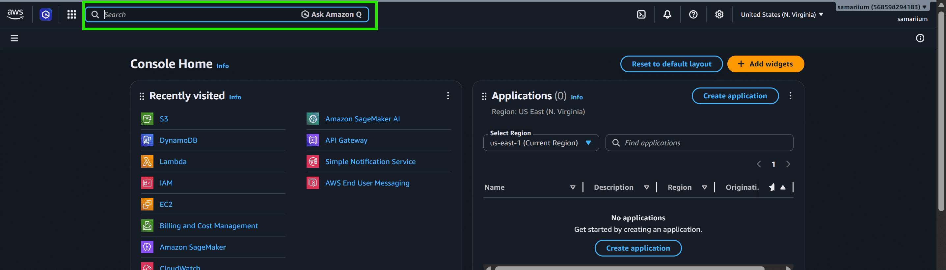Go to previous applications page

[x=759, y=164]
